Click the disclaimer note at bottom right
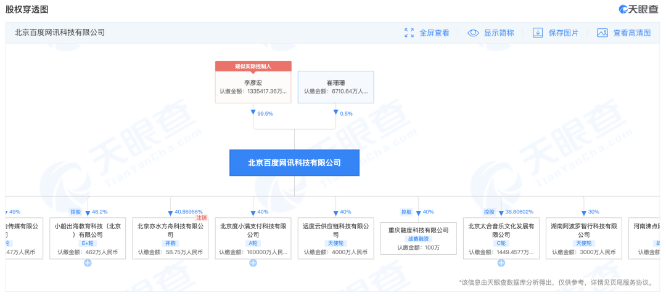The width and height of the screenshot is (666, 296). (x=557, y=282)
